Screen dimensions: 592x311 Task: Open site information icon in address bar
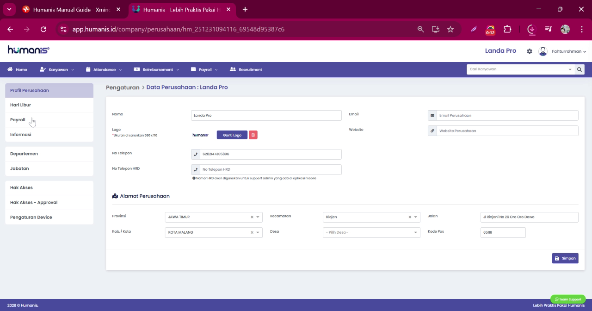tap(64, 29)
